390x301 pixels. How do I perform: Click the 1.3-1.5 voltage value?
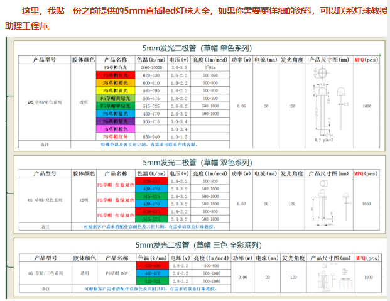point(179,137)
